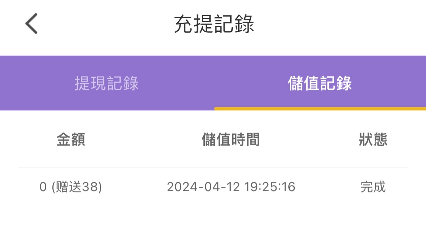Tap the back arrow icon
The width and height of the screenshot is (426, 225).
tap(31, 23)
